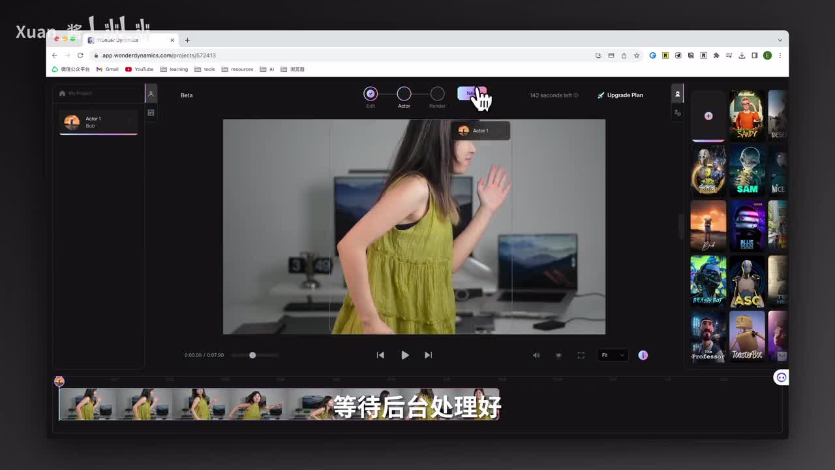The width and height of the screenshot is (835, 470).
Task: Click the Upgrade Plan button
Action: (620, 95)
